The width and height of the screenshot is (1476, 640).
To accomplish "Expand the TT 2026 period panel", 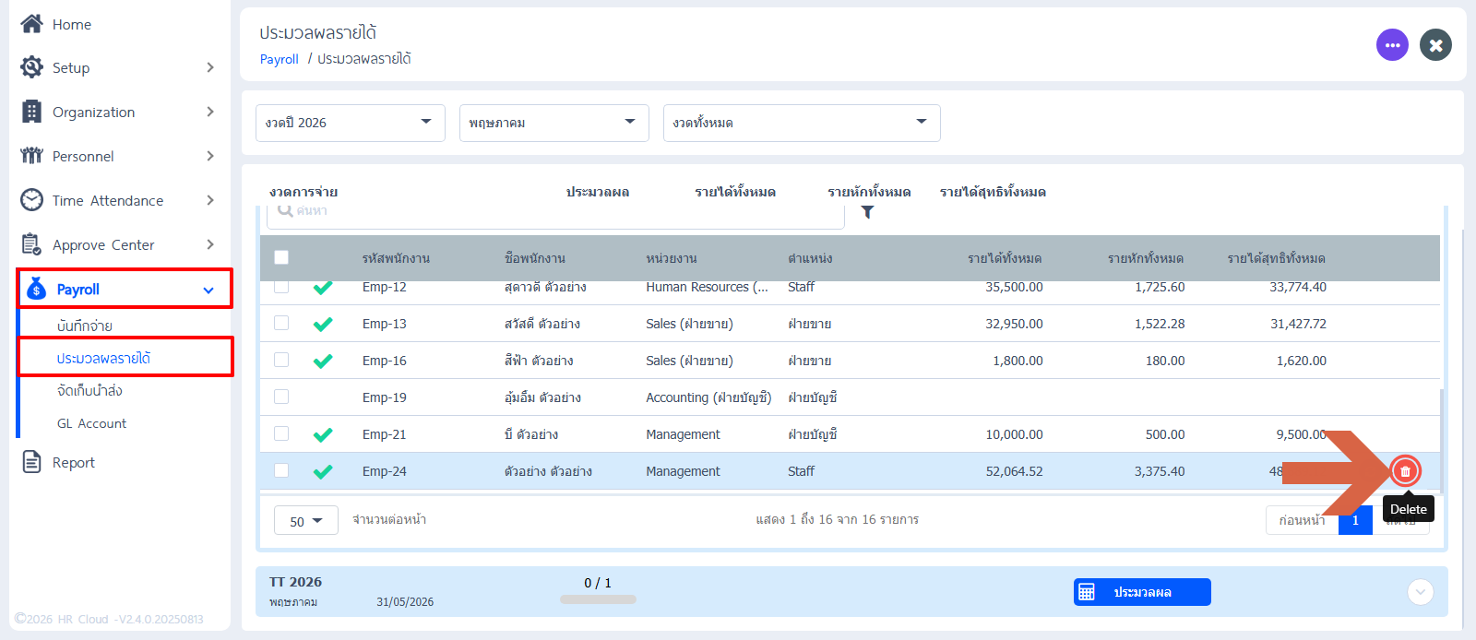I will point(1421,591).
